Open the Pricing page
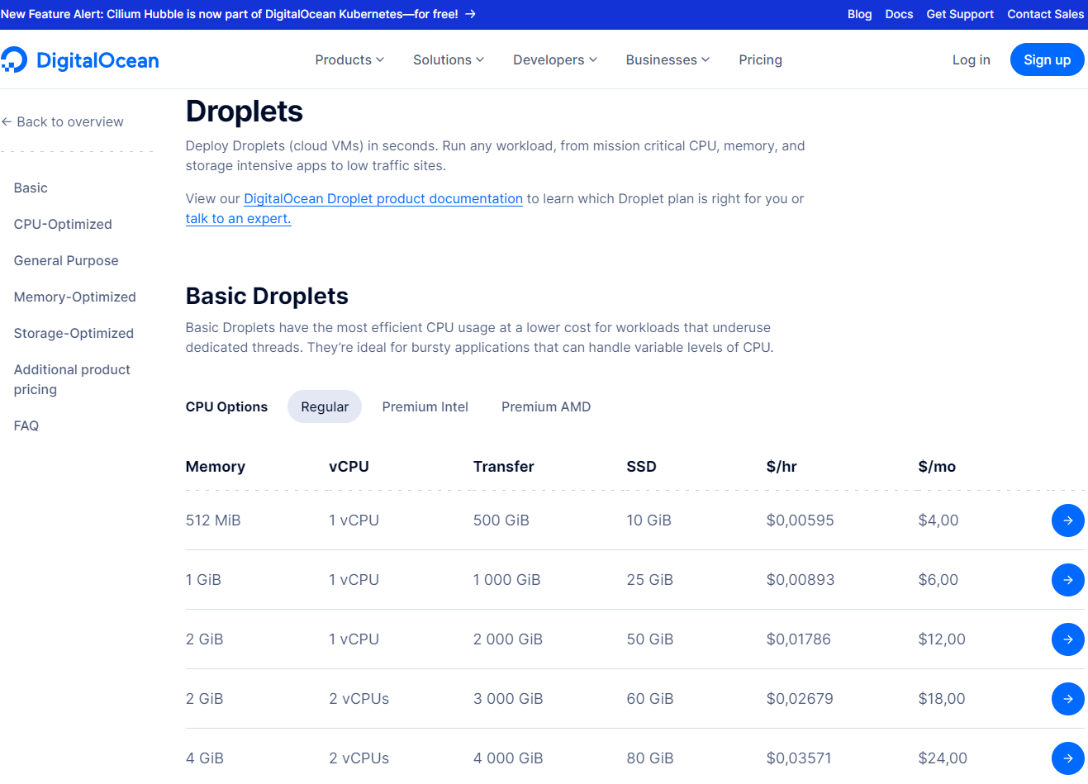Viewport: 1088px width, 784px height. [x=760, y=59]
